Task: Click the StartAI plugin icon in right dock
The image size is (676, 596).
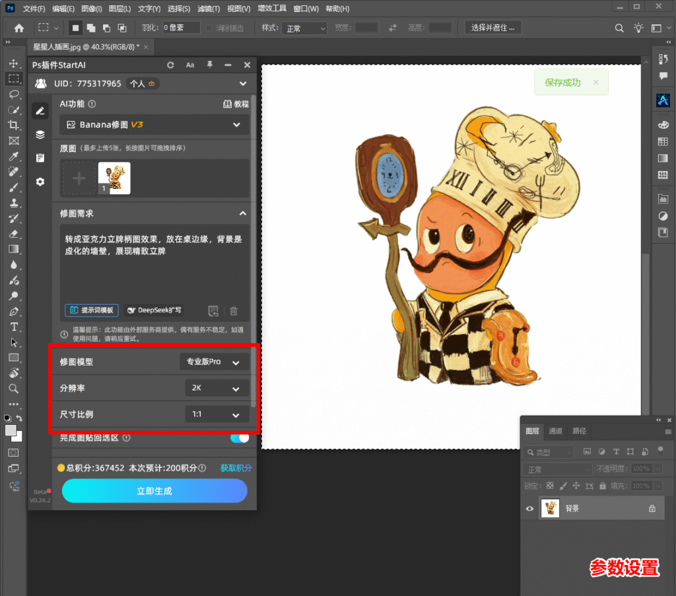Action: (x=663, y=100)
